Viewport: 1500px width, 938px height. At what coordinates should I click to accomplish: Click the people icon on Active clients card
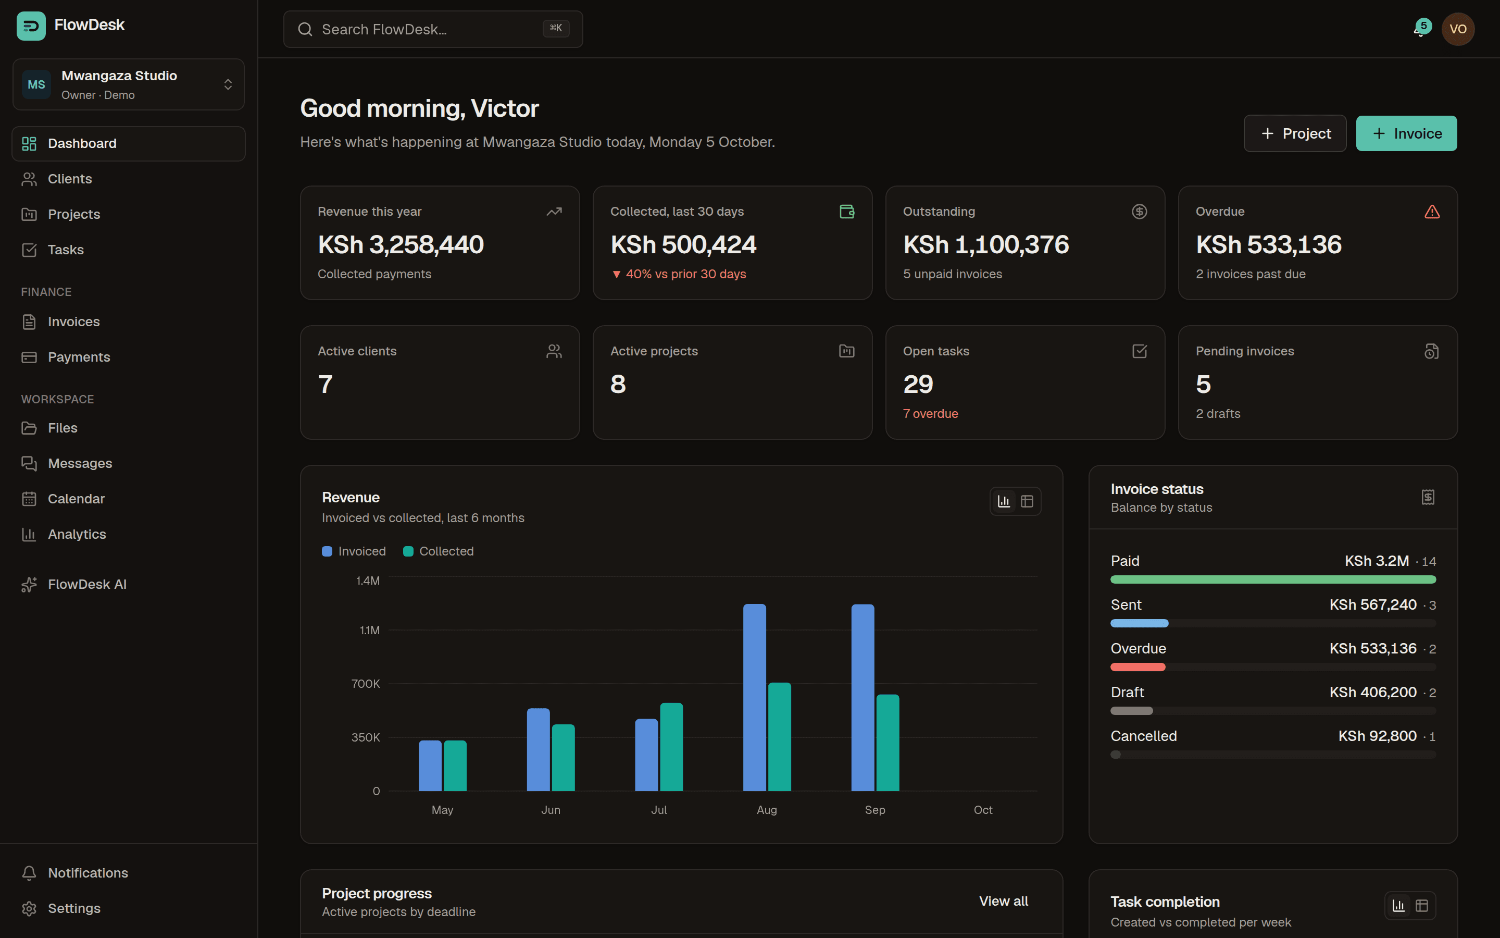pyautogui.click(x=554, y=351)
